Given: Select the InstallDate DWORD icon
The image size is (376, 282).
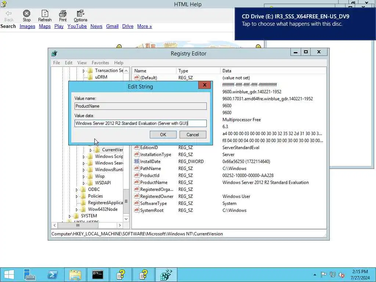Looking at the screenshot, I should [x=137, y=162].
